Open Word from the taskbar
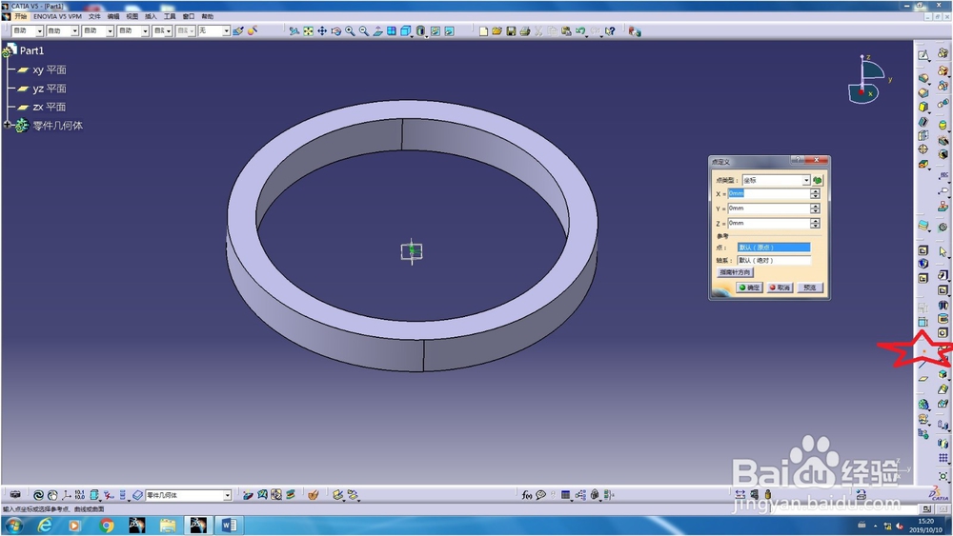This screenshot has height=536, width=953. coord(229,526)
